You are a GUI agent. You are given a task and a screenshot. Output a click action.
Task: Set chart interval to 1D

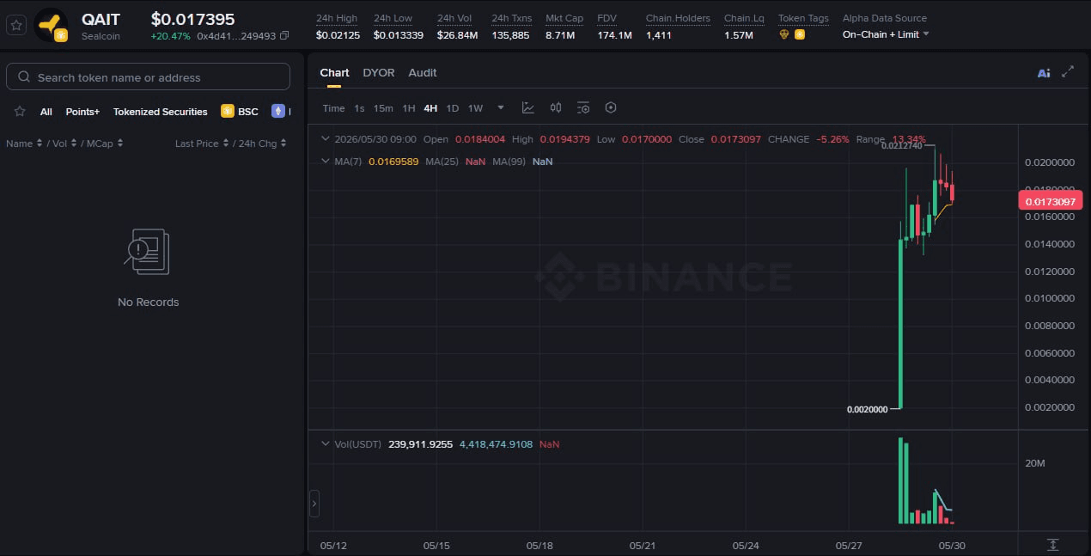click(x=452, y=108)
